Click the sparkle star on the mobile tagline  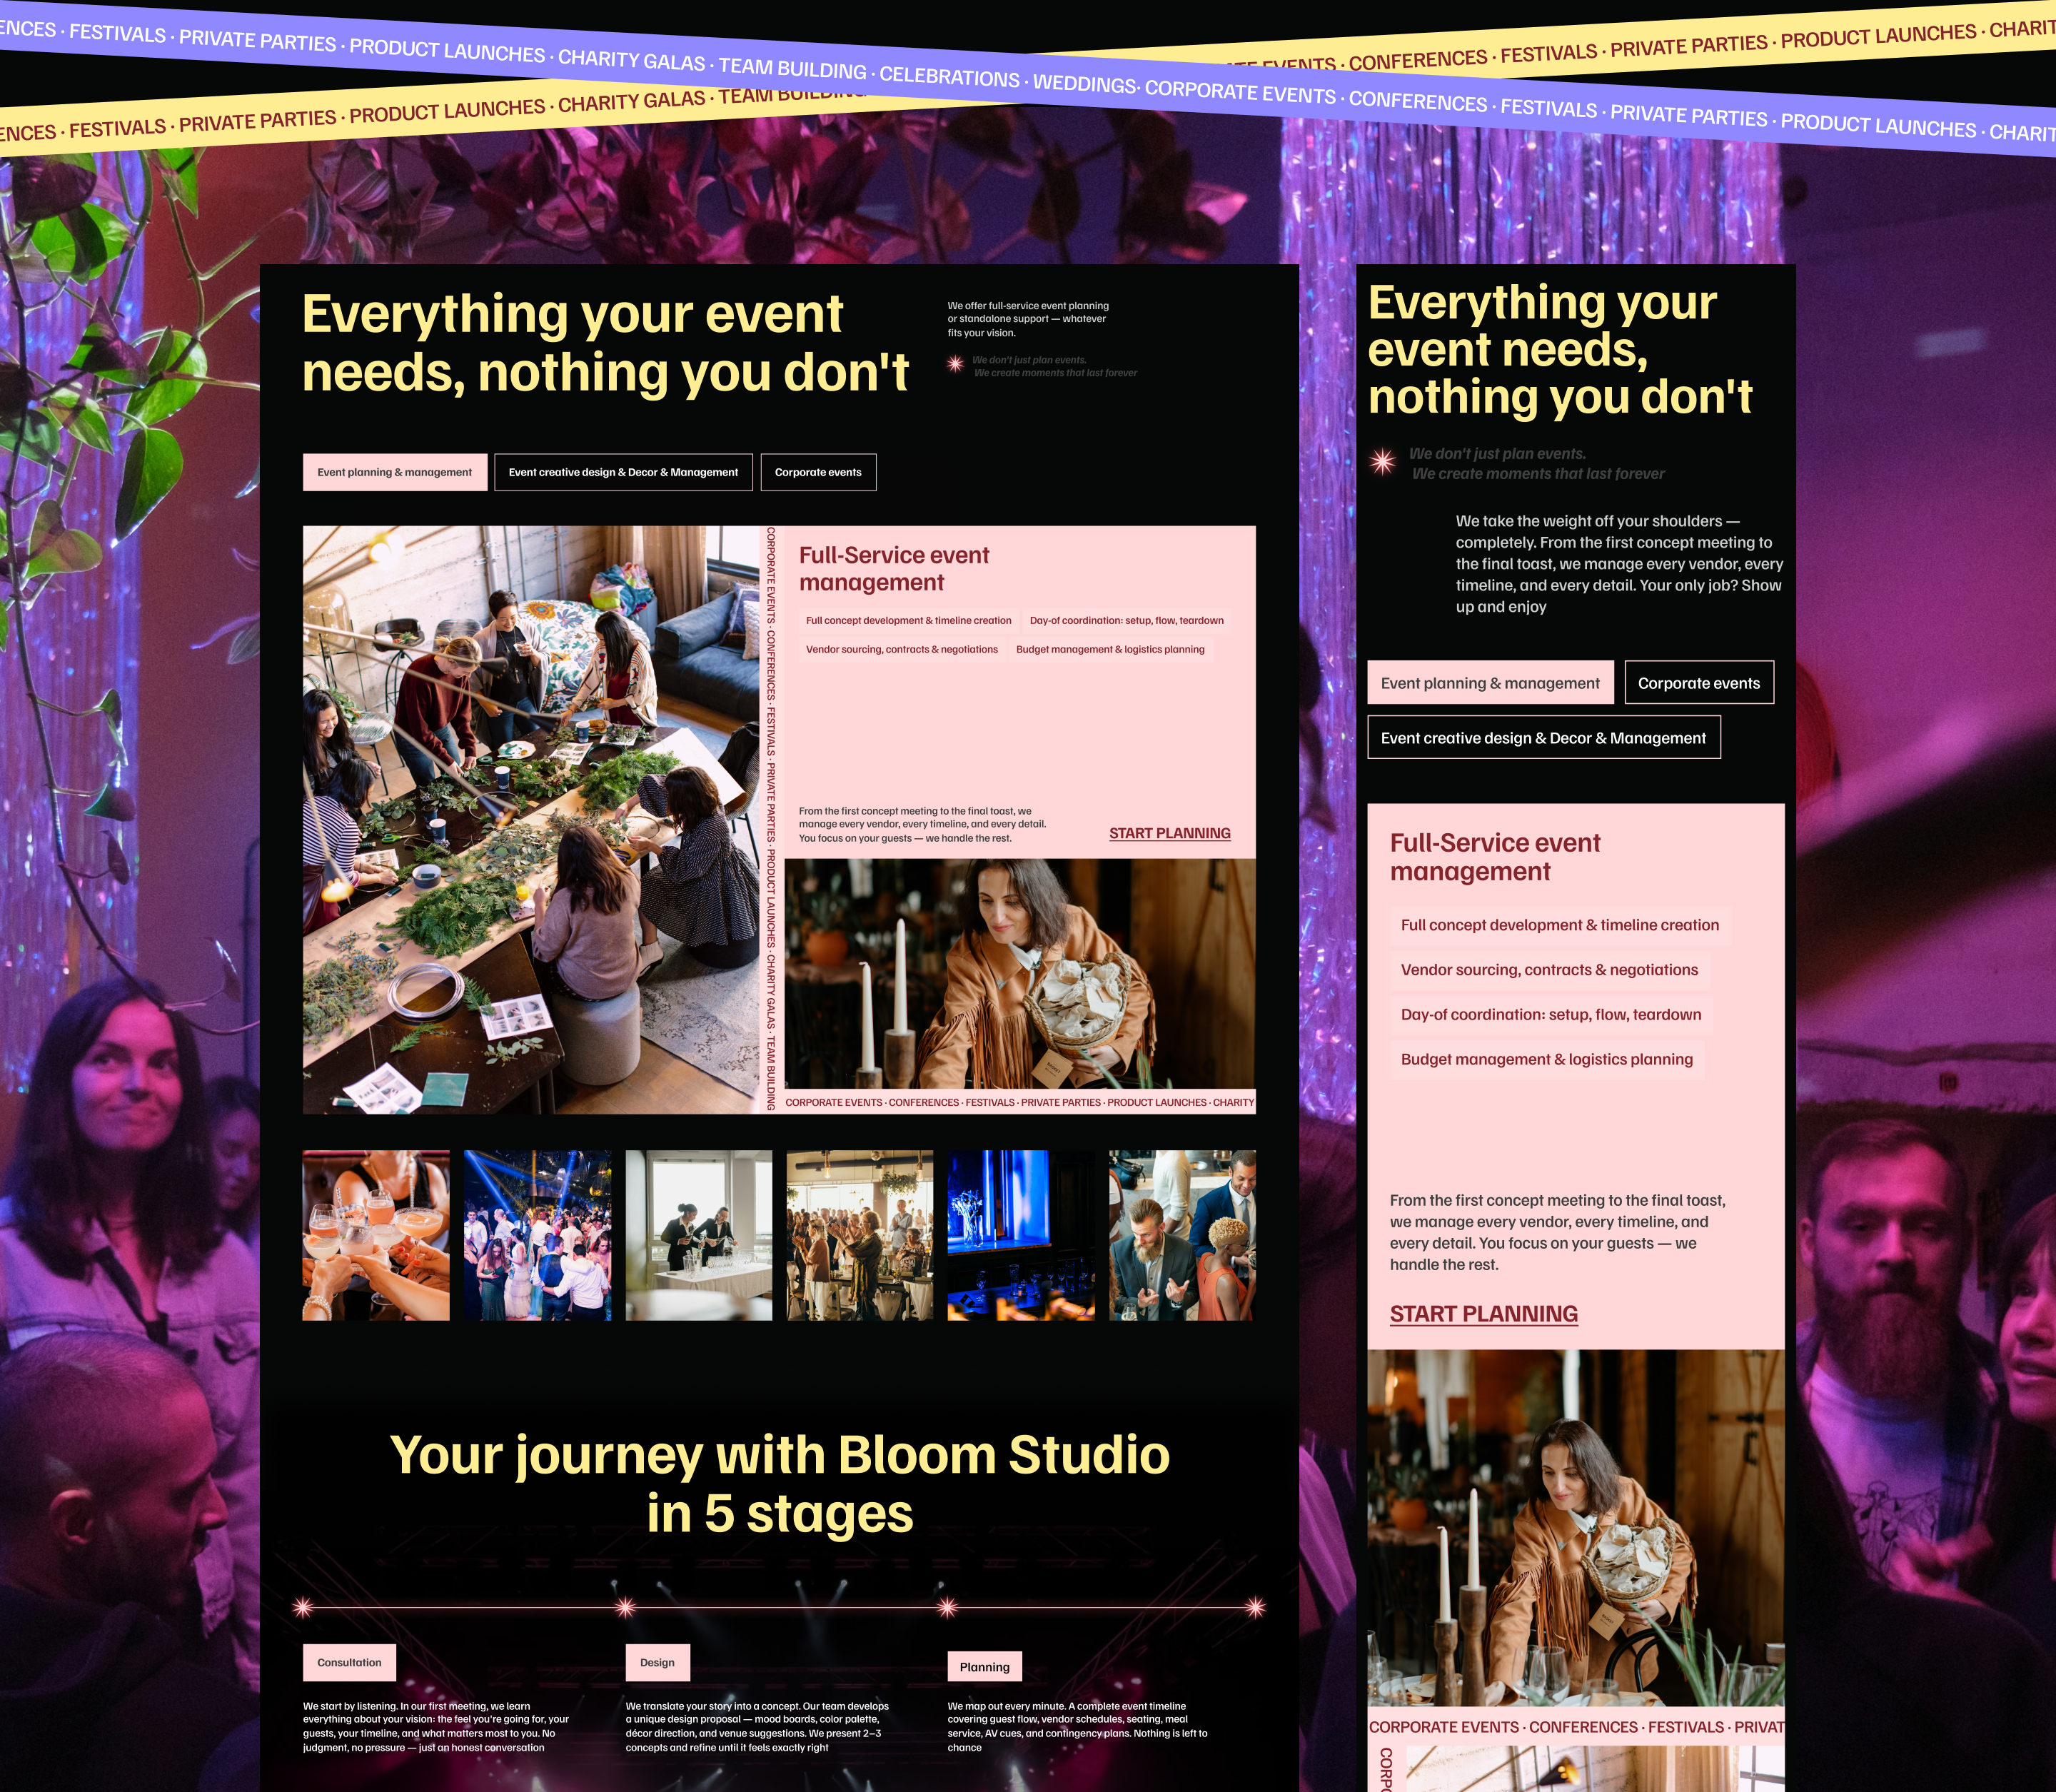[1383, 462]
